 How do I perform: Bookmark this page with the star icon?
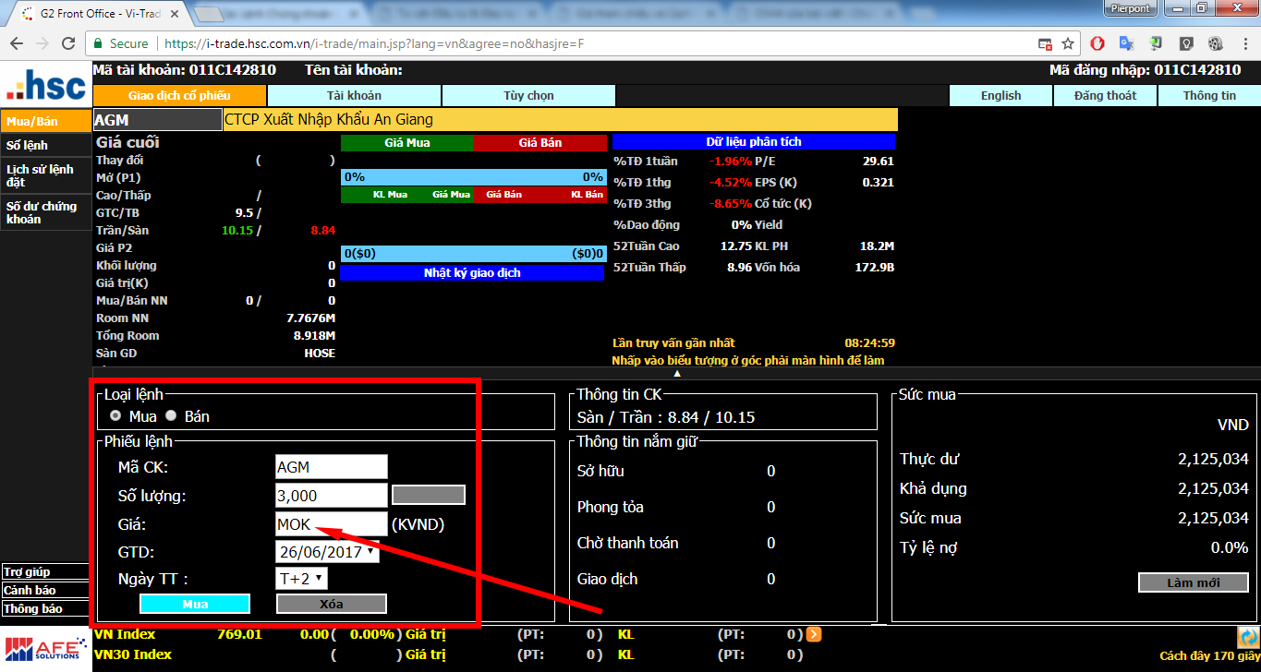click(1068, 43)
